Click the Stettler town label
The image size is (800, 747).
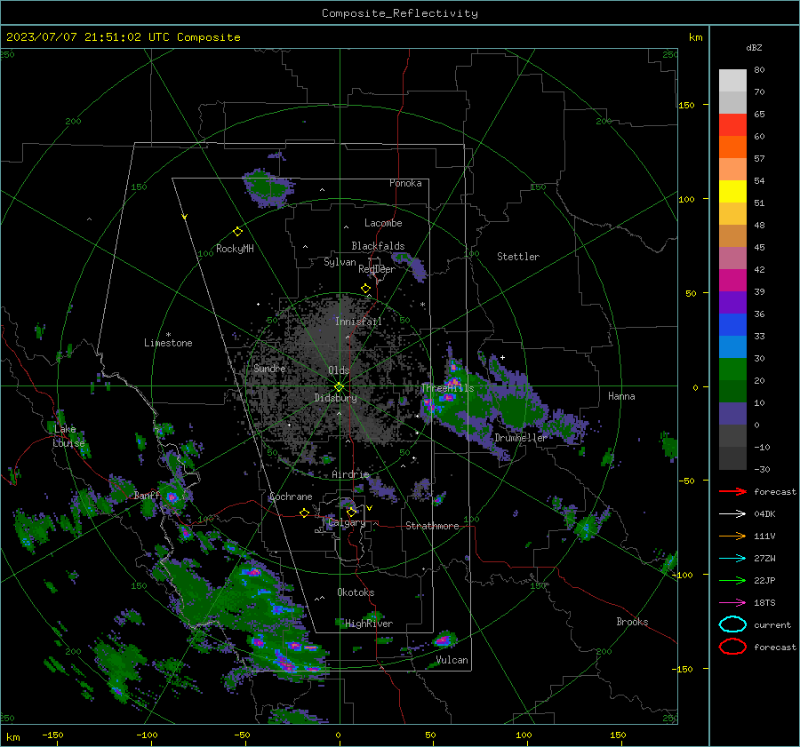pyautogui.click(x=518, y=257)
